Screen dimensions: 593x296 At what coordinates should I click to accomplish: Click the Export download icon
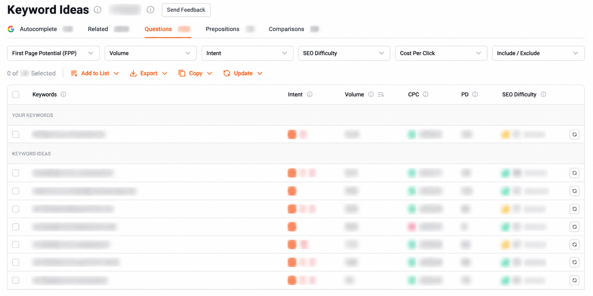click(133, 73)
